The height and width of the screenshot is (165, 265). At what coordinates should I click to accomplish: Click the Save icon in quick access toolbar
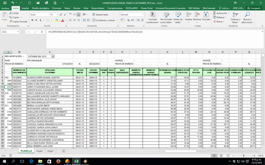tap(5, 3)
